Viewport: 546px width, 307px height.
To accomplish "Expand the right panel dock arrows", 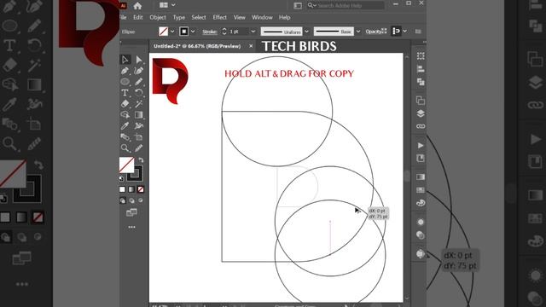I will click(x=425, y=43).
